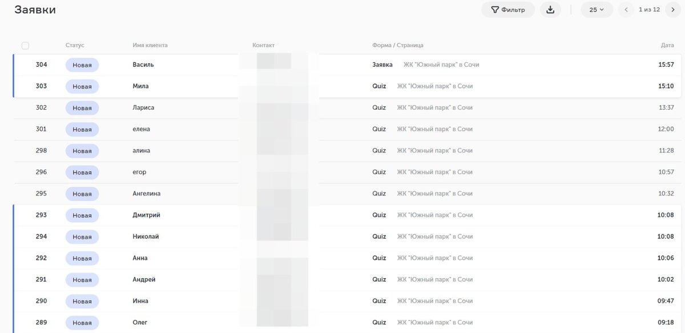Click the Статус column header
Viewport: 685px width, 333px height.
[75, 45]
